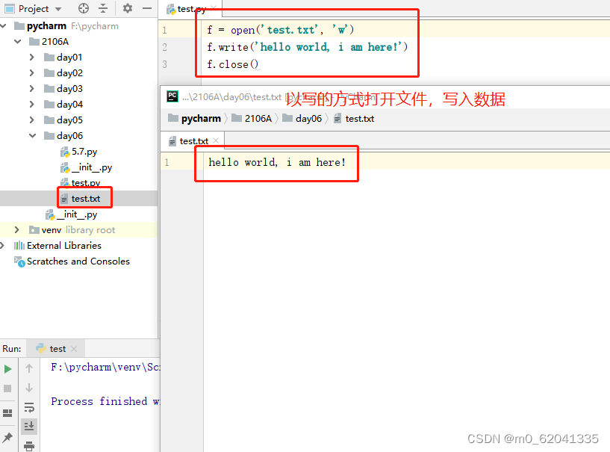The height and width of the screenshot is (452, 610).
Task: Enable soft-wrap in the Run console
Action: pos(28,407)
